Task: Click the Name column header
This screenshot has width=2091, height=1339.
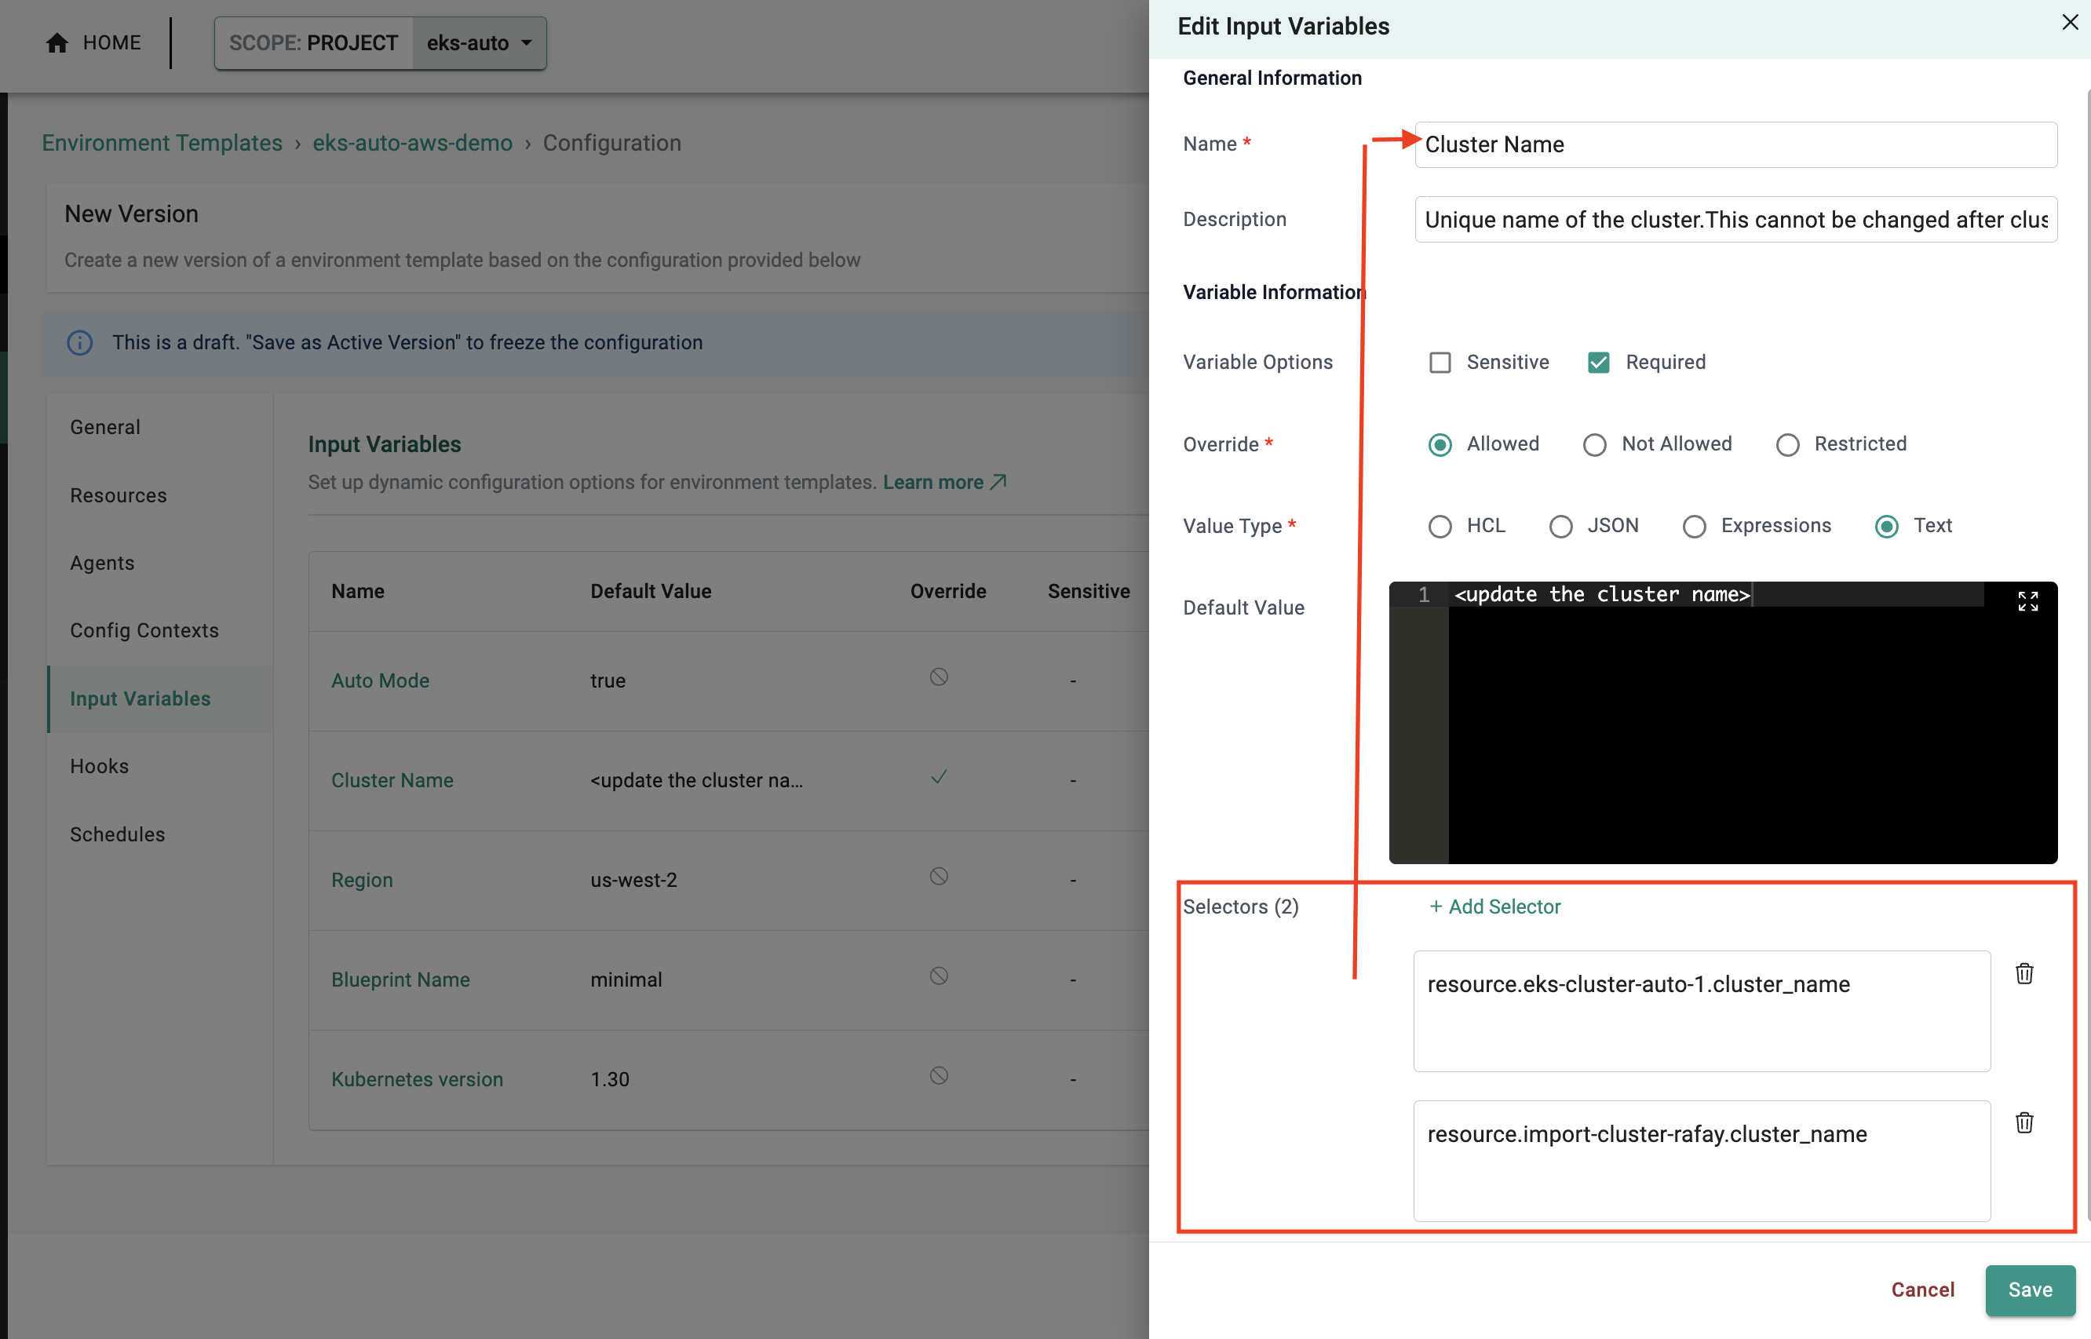Action: pos(357,591)
